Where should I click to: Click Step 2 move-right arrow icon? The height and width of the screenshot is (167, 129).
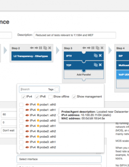pyautogui.click(x=36, y=48)
